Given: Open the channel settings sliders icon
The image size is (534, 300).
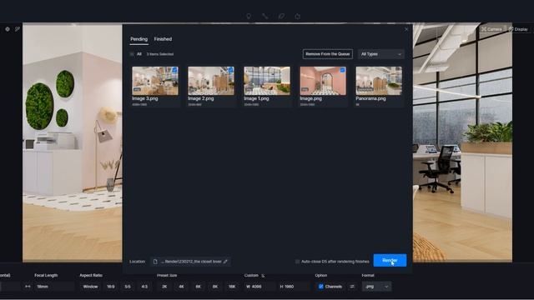Looking at the screenshot, I should pos(352,287).
